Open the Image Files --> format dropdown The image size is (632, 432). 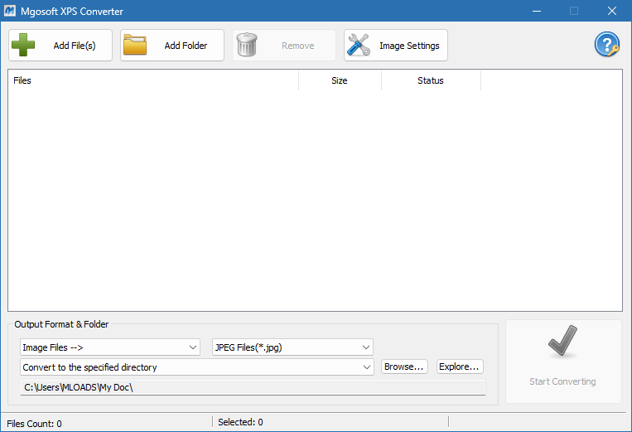pyautogui.click(x=110, y=347)
